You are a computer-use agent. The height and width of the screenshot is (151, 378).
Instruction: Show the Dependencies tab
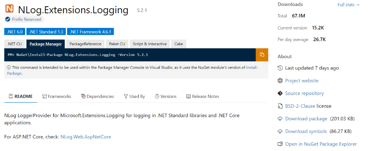(x=97, y=96)
